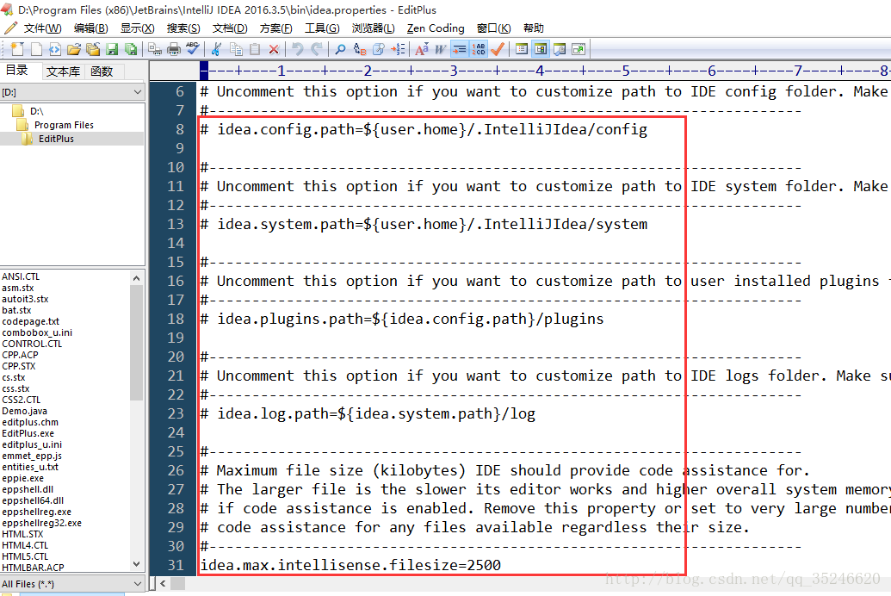Open the 文档(D) menu

[x=230, y=28]
